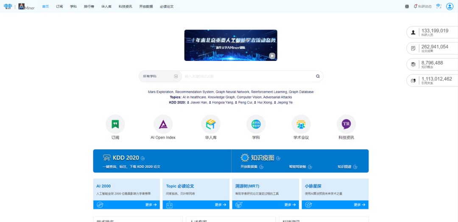Click 更多 on the 小脉星探 card
Screen dimensions: 458x222
[x=360, y=205]
